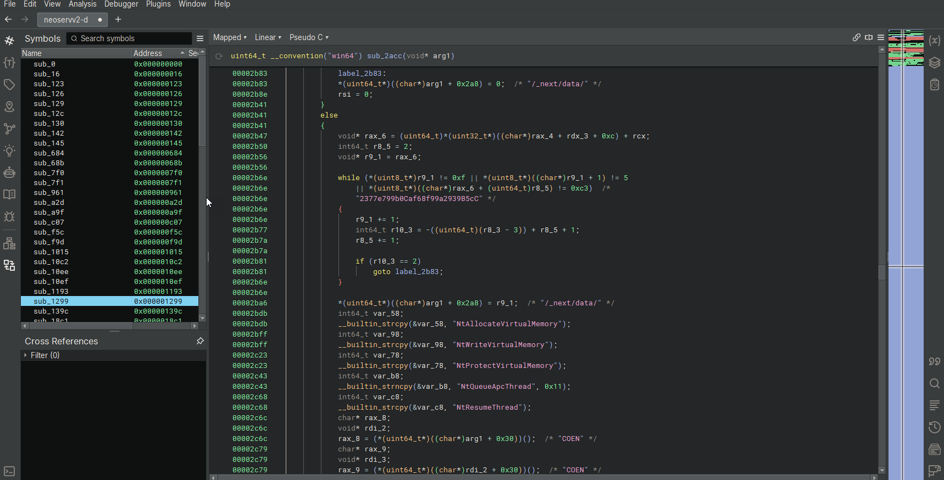Open the stacked layers icon in right sidebar
This screenshot has width=944, height=480.
[935, 63]
